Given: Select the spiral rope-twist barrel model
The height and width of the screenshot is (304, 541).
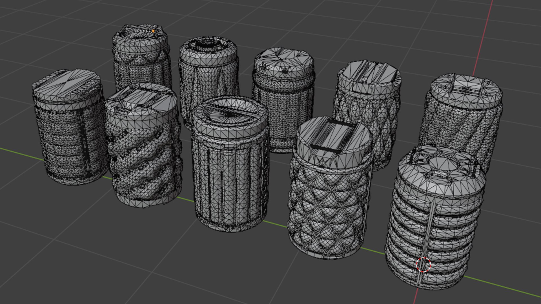Looking at the screenshot, I should 144,146.
